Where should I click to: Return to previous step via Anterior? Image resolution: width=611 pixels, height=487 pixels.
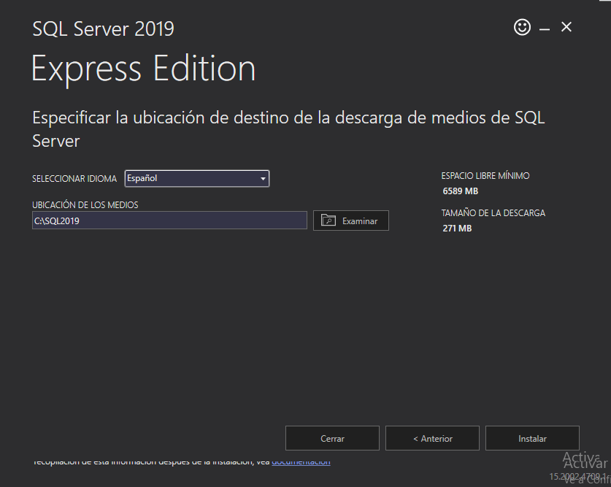tap(432, 437)
